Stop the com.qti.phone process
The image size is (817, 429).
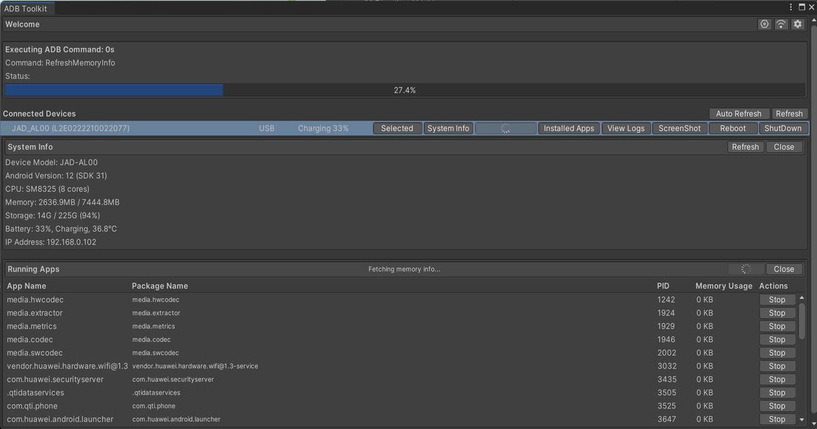(x=777, y=406)
